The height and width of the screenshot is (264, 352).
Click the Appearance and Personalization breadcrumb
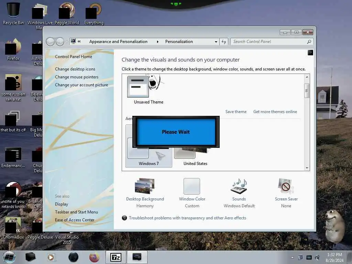pos(118,42)
